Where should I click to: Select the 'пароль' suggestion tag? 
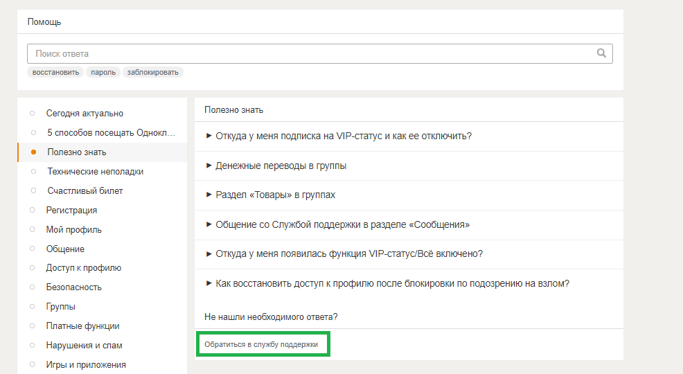click(103, 72)
